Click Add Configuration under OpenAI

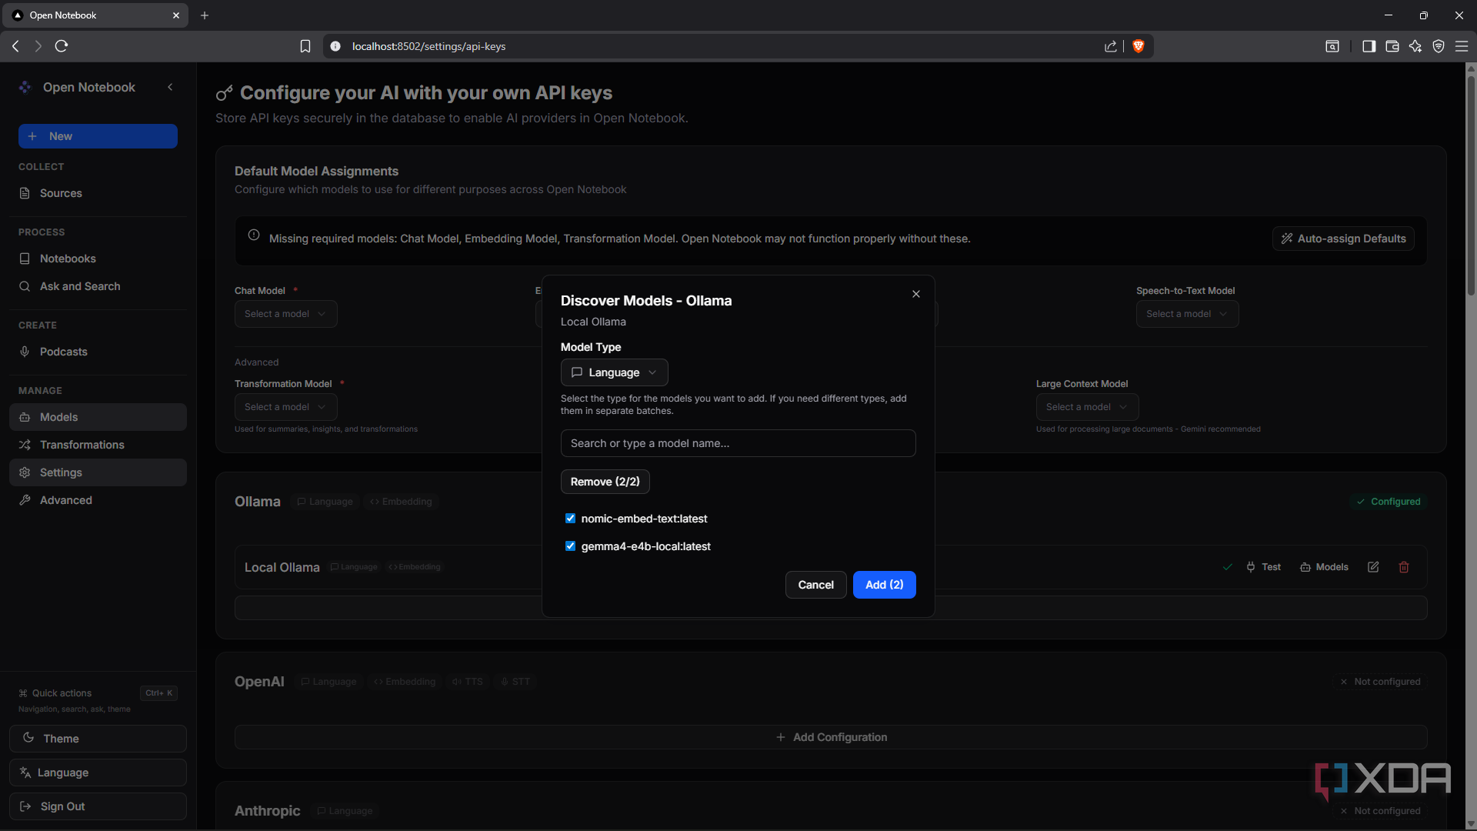pos(831,737)
